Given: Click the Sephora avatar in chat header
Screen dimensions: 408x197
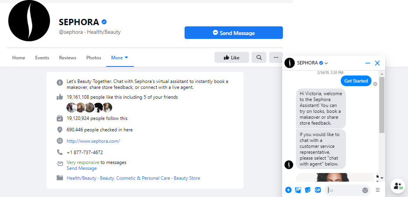Looking at the screenshot, I should [289, 63].
